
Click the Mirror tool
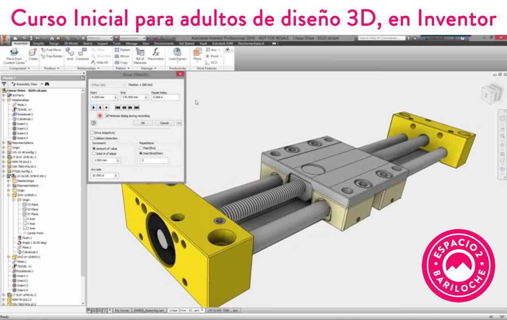tap(122, 56)
